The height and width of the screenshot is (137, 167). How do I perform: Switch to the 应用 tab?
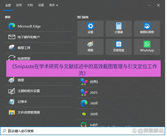[19, 5]
